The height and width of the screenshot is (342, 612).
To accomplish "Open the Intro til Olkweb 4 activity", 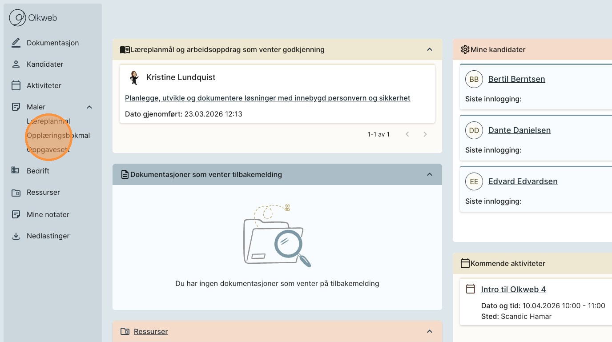I will (x=513, y=290).
